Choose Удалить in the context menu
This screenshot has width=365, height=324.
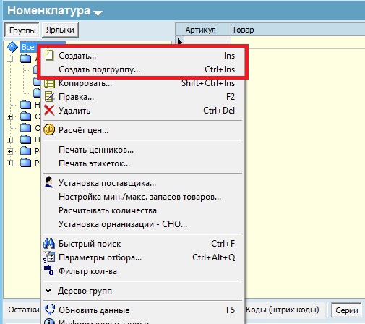tap(142, 111)
